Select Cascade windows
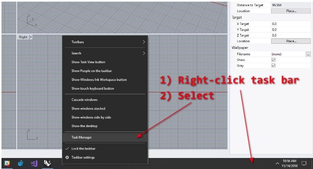 105,100
